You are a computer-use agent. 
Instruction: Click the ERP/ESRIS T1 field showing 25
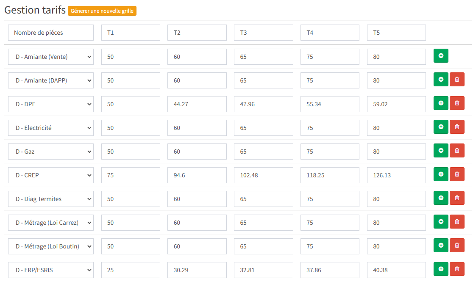coord(131,270)
